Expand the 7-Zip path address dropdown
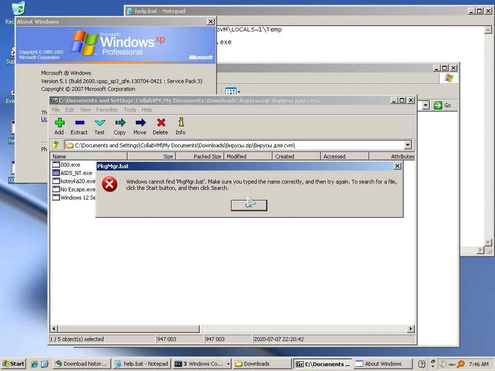This screenshot has height=371, width=495. click(408, 145)
